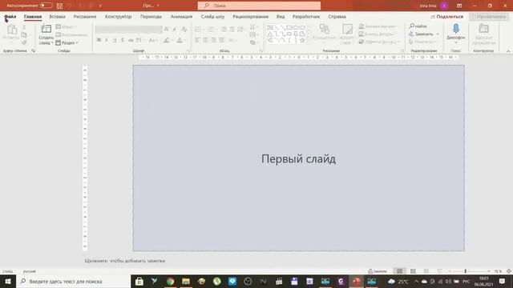Toggle strikethrough formatting
The image size is (513, 288).
[x=131, y=40]
